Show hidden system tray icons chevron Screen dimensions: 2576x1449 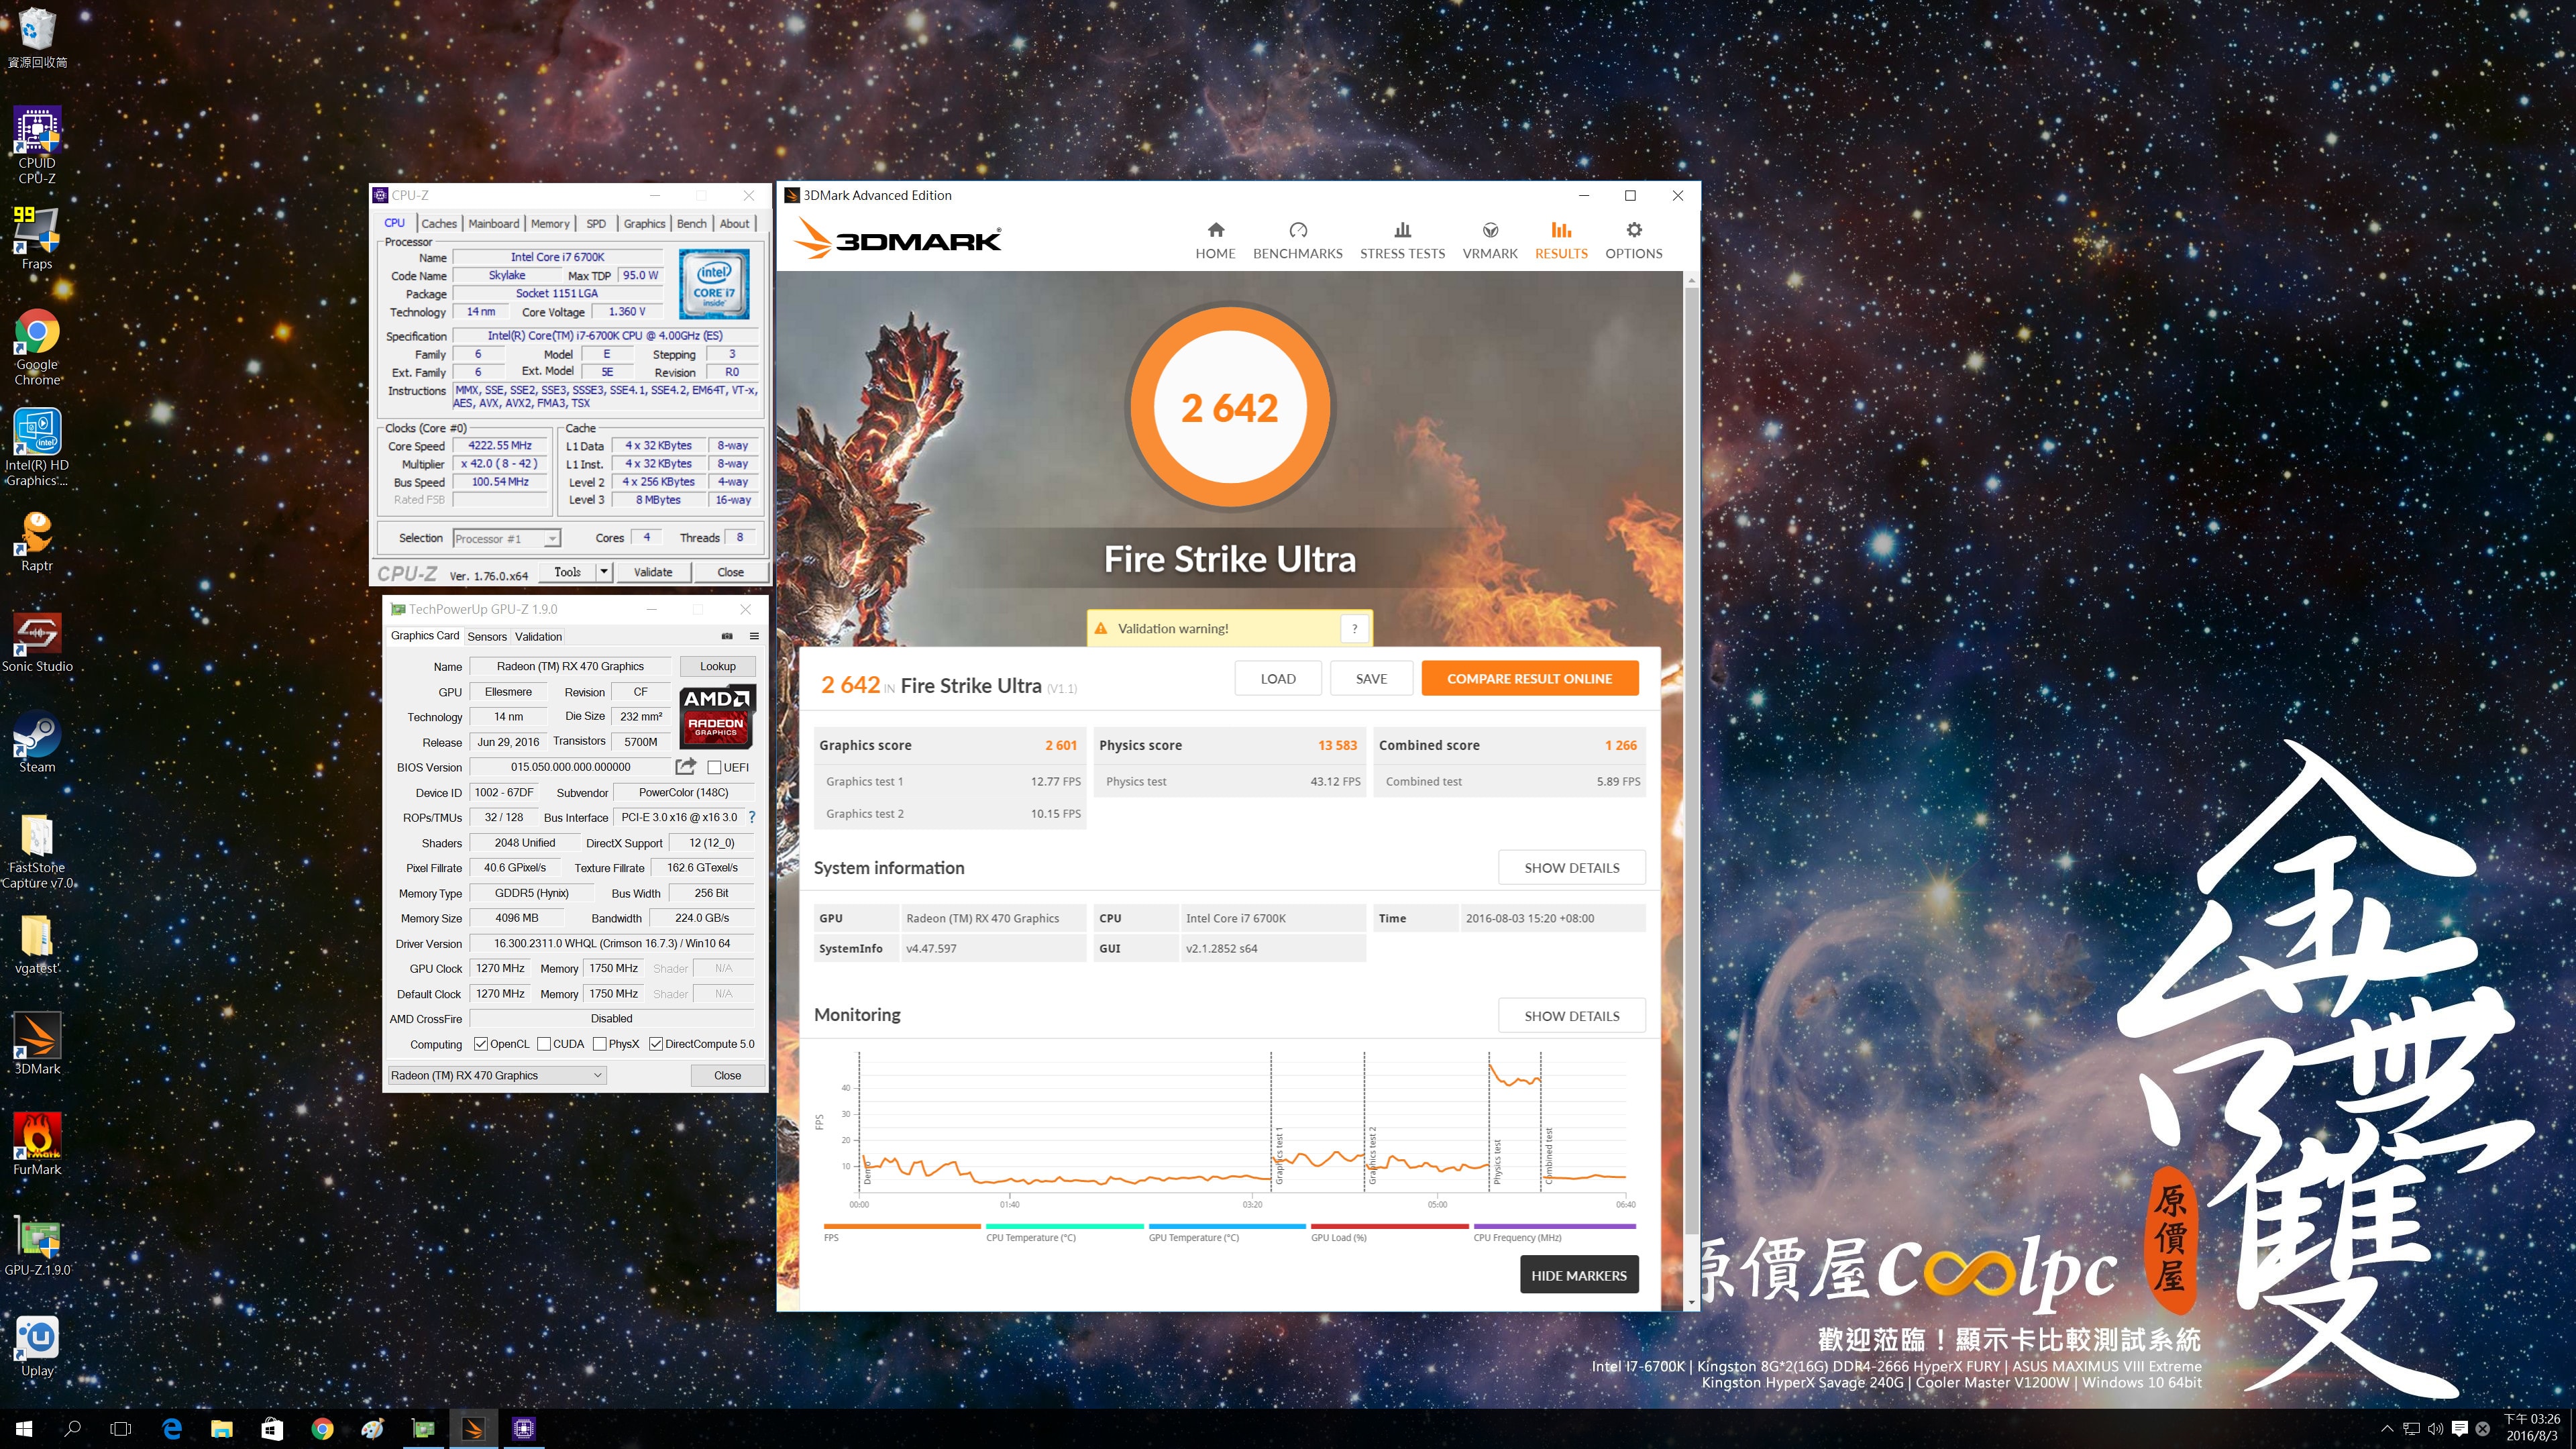click(x=2387, y=1429)
